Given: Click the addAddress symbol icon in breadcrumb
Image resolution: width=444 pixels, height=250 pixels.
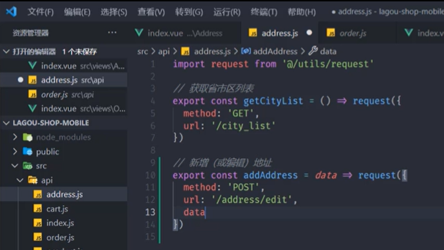Looking at the screenshot, I should coord(246,51).
